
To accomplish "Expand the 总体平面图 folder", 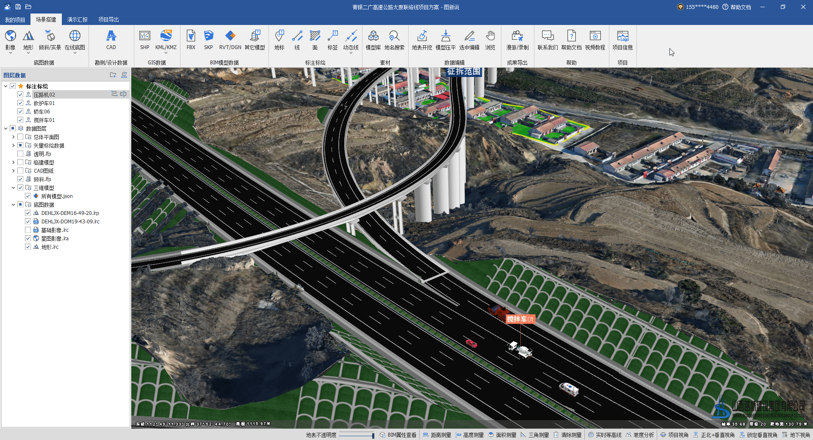I will (13, 137).
